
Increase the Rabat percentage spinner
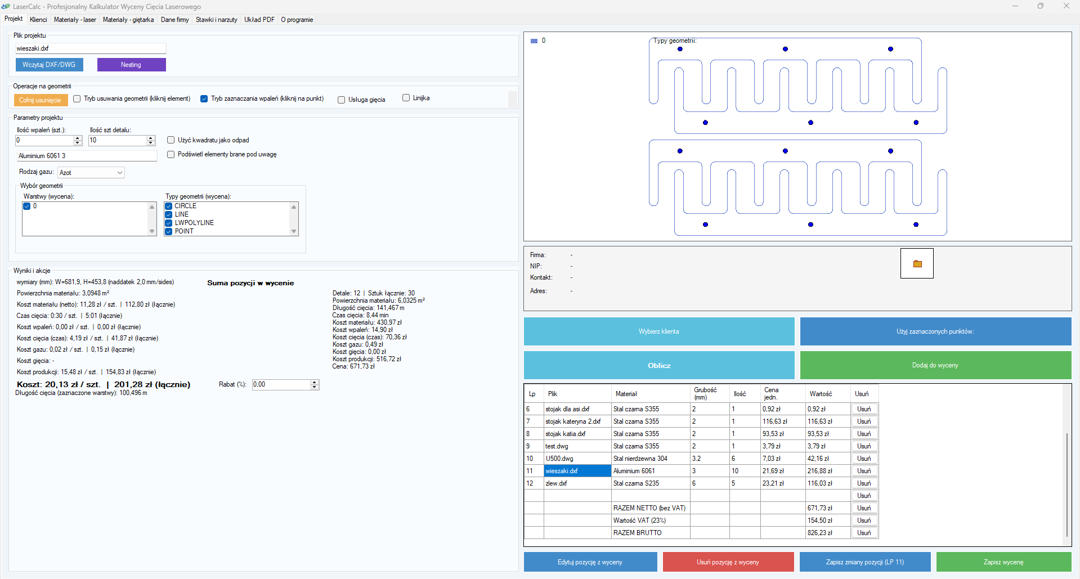click(x=315, y=382)
